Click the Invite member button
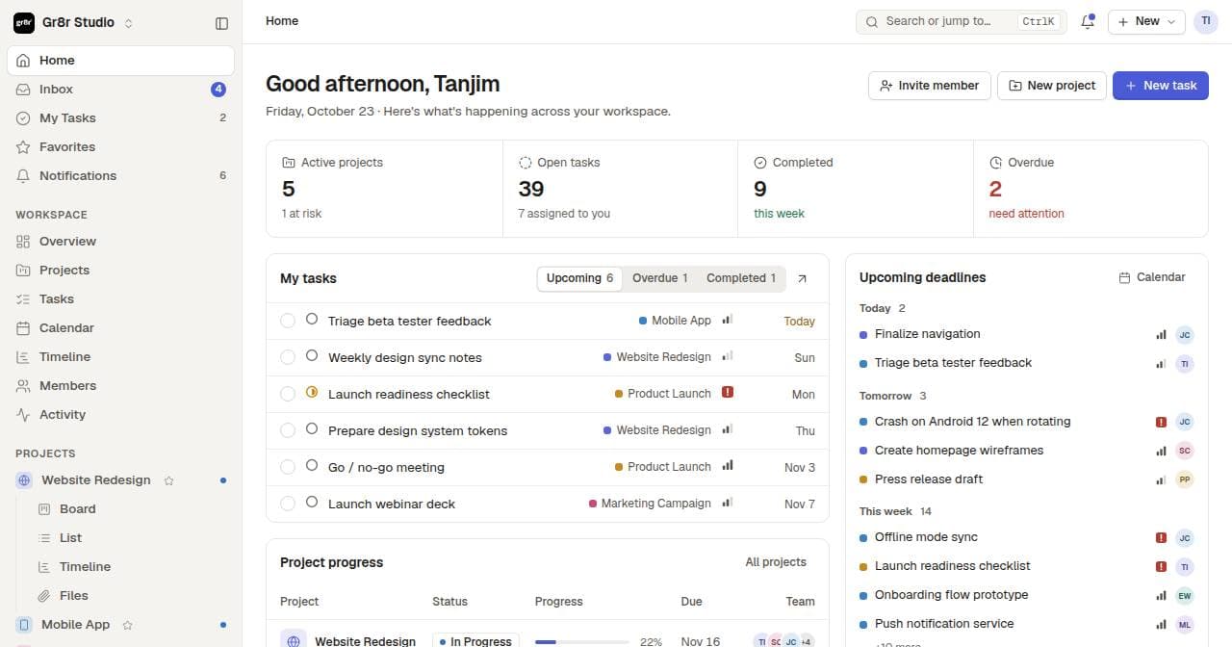 pyautogui.click(x=929, y=86)
